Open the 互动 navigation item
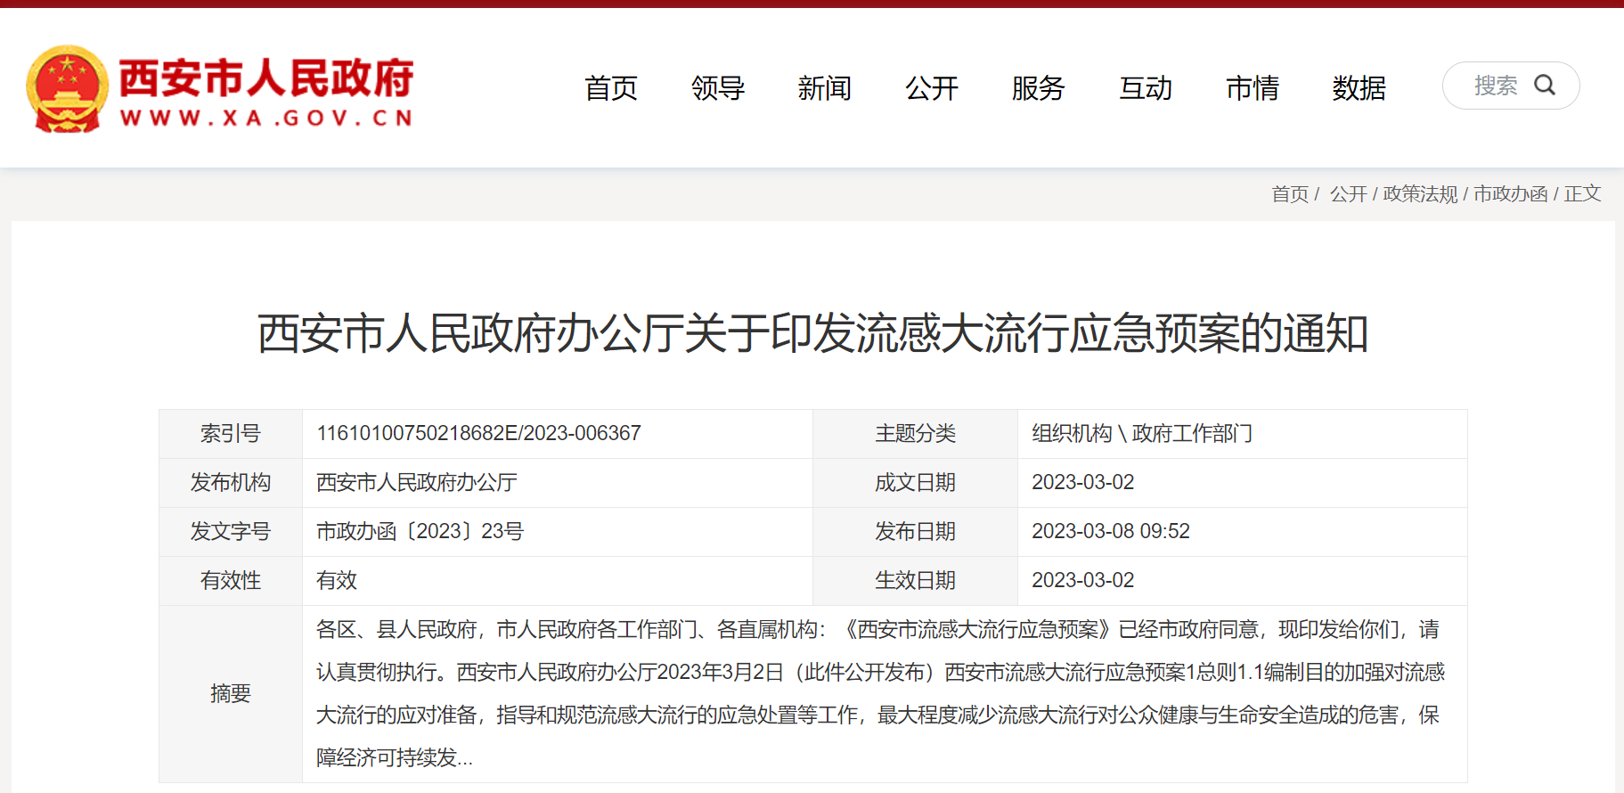 point(1146,88)
